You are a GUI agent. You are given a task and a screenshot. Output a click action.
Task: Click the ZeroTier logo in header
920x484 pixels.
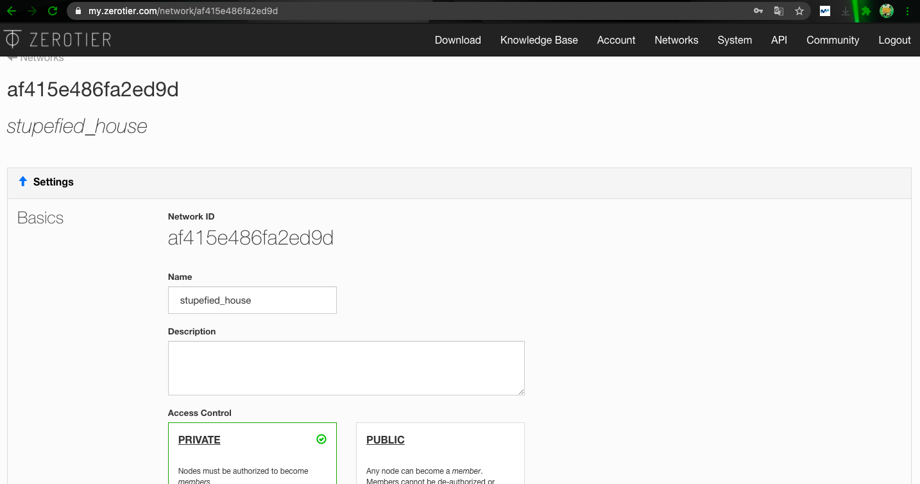58,40
